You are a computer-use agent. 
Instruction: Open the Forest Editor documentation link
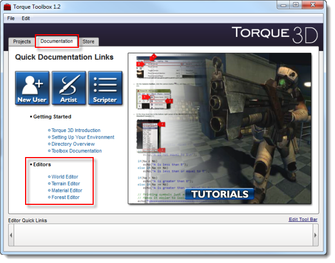click(65, 197)
